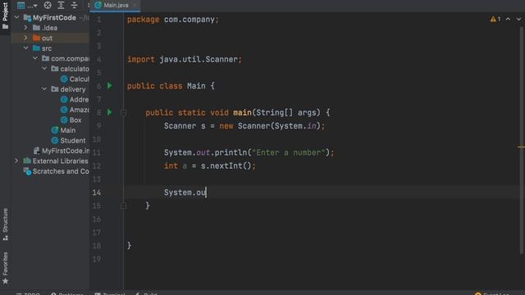Screen dimensions: 525x295
Task: Run class Main via gutter arrow on line 6
Action: (x=109, y=85)
